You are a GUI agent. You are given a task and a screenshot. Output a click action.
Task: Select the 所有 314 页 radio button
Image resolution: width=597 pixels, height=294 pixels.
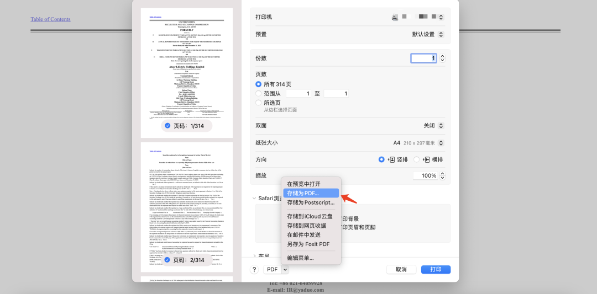click(x=258, y=84)
